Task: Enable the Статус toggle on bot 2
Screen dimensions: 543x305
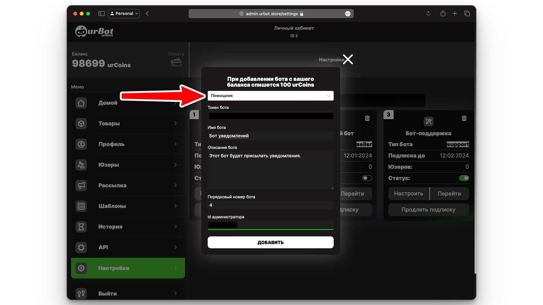Action: tap(367, 178)
